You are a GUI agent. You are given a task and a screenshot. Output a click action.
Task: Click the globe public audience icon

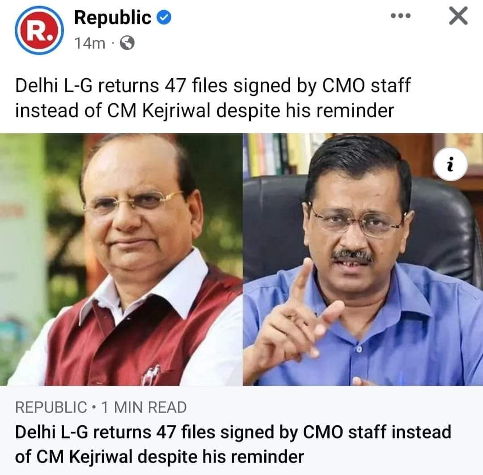coord(127,43)
